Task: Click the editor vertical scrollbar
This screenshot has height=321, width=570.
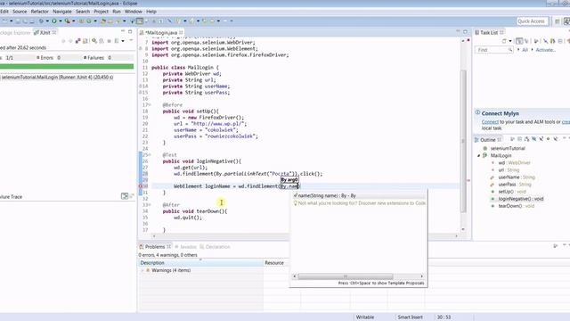Action: point(463,141)
